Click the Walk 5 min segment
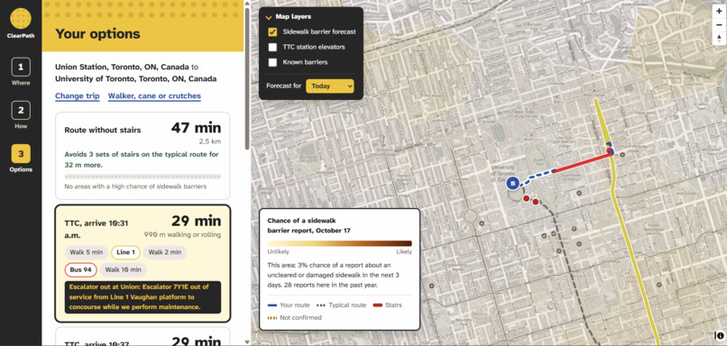The height and width of the screenshot is (346, 727). [x=87, y=252]
